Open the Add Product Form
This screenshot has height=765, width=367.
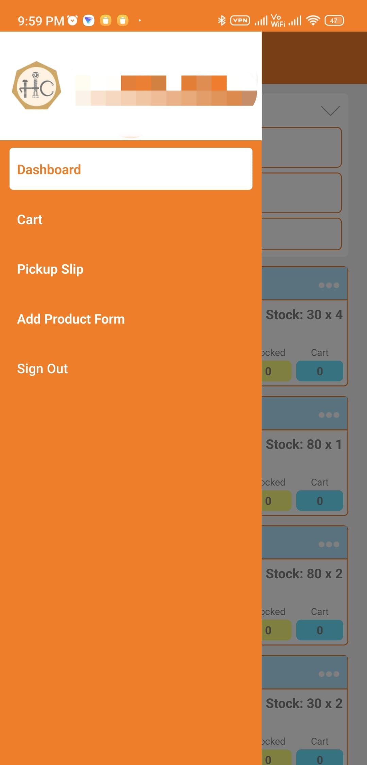[71, 319]
